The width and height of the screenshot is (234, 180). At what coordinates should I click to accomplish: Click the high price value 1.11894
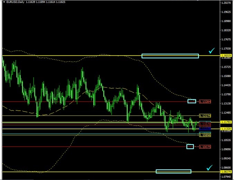[x=40, y=2]
